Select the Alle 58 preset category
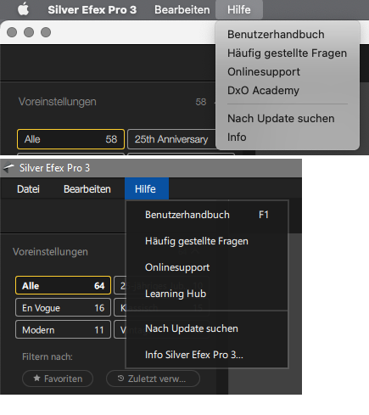This screenshot has height=415, width=369. coord(70,139)
